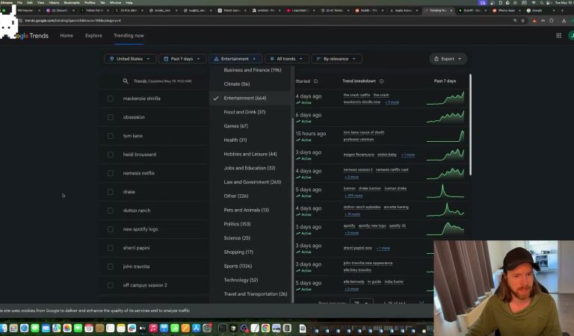This screenshot has height=336, width=574.
Task: Open Apple TV from the dock
Action: 143,328
